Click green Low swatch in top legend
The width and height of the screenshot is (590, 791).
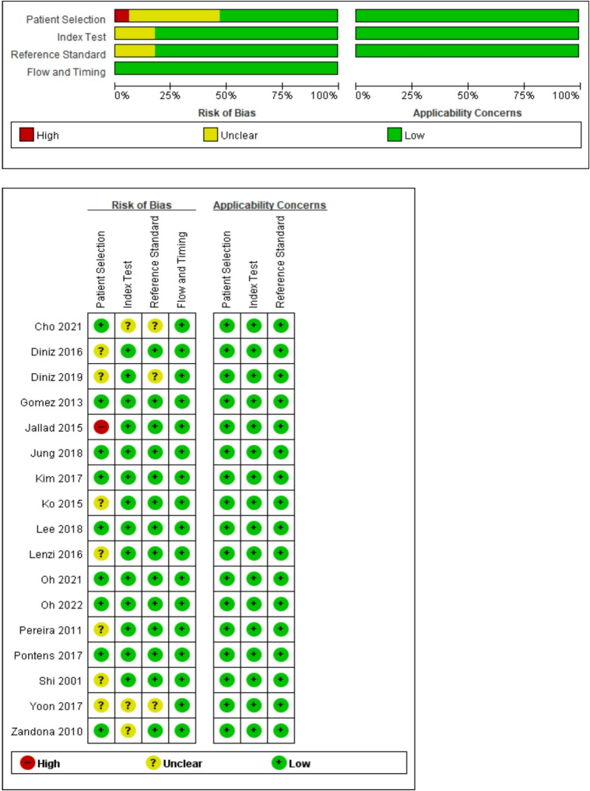pos(395,135)
